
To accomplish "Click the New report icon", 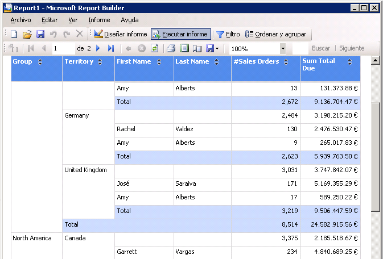I will 14,35.
